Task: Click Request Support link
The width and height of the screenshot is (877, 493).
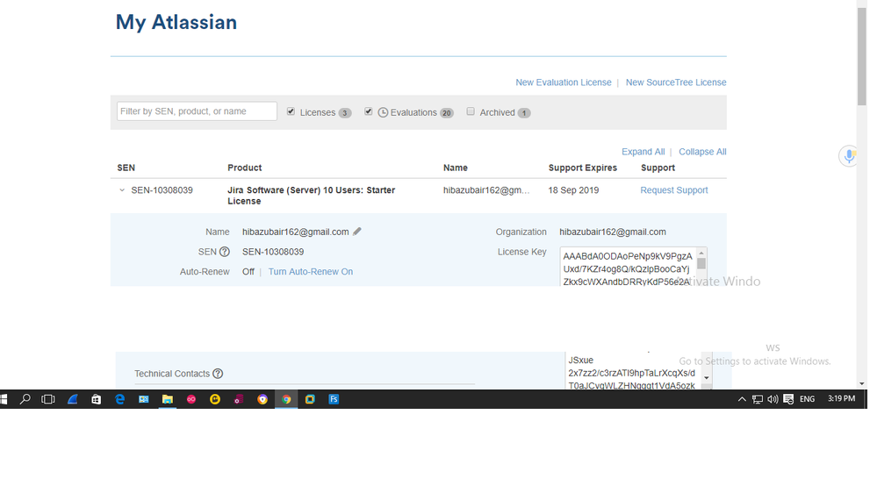Action: point(674,190)
